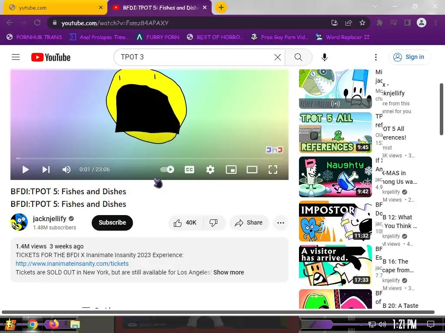Image resolution: width=445 pixels, height=333 pixels.
Task: Open media control icon in toolbar
Action: (393, 23)
